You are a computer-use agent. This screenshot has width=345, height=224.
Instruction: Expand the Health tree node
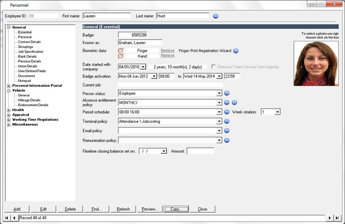9,110
